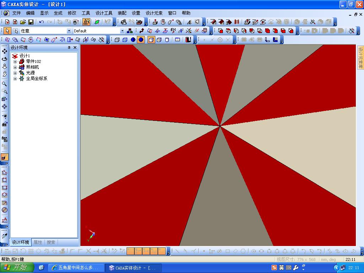Select the 零件102 tree item

coord(33,61)
